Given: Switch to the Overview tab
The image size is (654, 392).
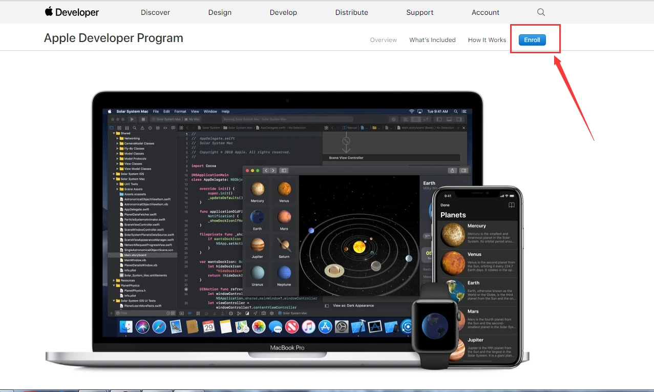Looking at the screenshot, I should point(384,40).
